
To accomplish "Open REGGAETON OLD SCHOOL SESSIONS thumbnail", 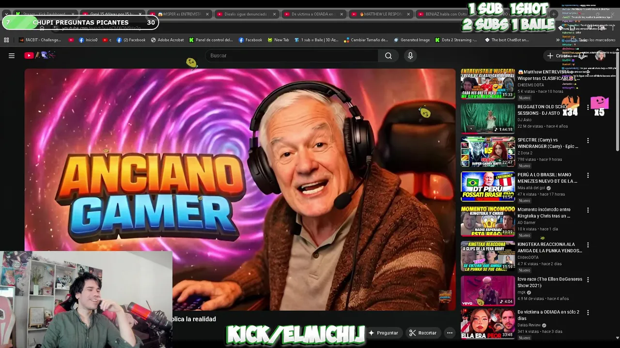I will click(x=488, y=118).
